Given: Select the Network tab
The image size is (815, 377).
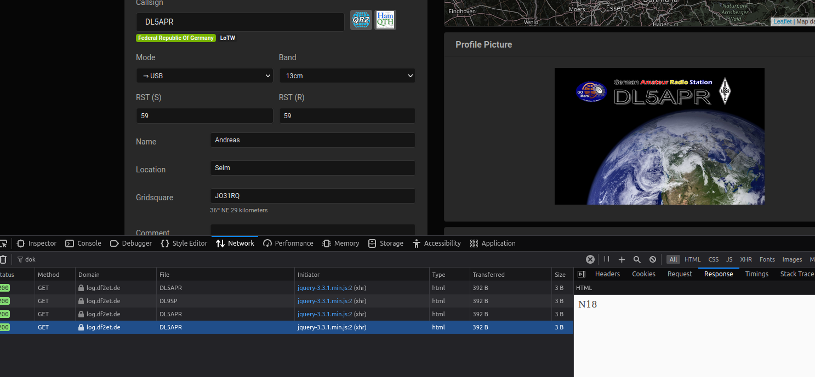Looking at the screenshot, I should click(235, 243).
